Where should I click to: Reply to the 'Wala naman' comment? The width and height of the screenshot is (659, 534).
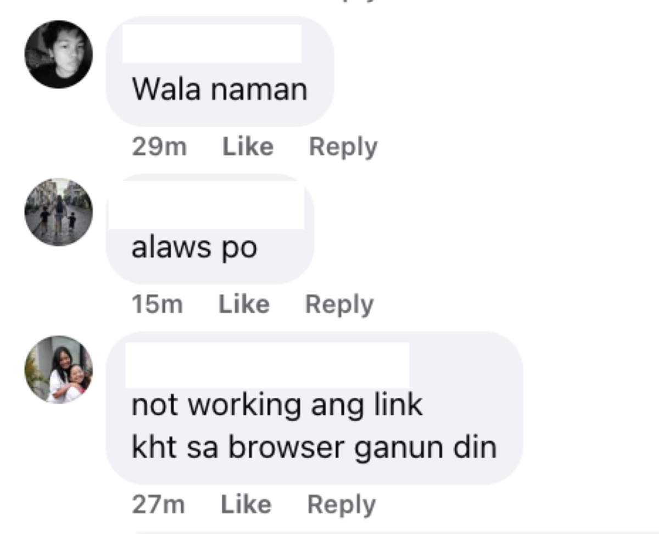tap(343, 147)
